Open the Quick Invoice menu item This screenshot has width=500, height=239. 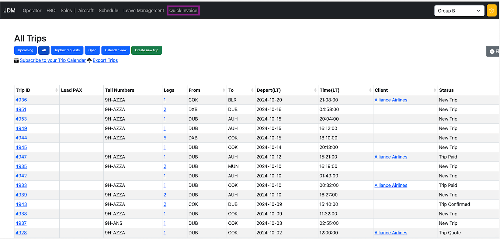coord(183,11)
